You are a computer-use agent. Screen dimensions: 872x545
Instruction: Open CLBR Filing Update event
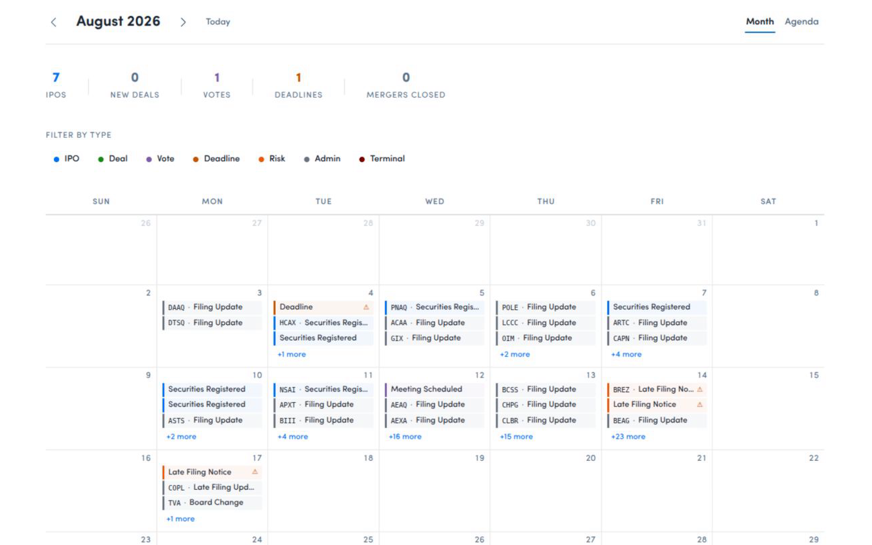point(546,420)
